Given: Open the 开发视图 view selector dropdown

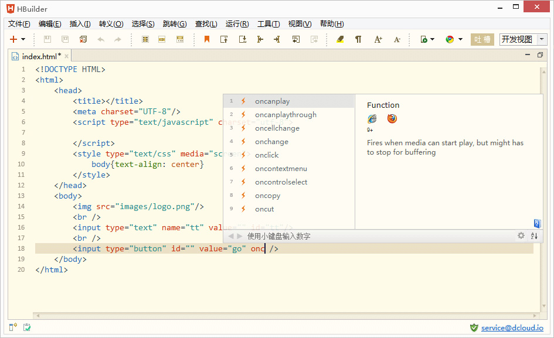Looking at the screenshot, I should 542,39.
